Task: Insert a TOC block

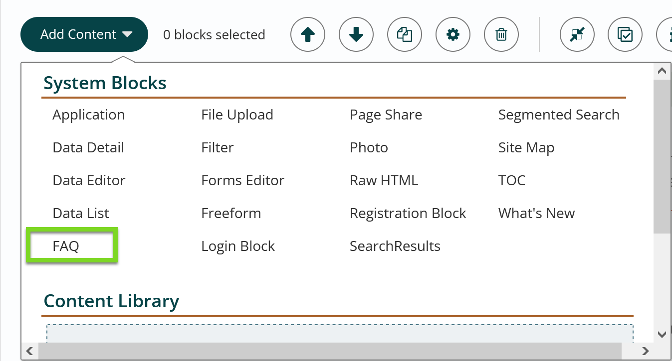Action: click(x=512, y=181)
